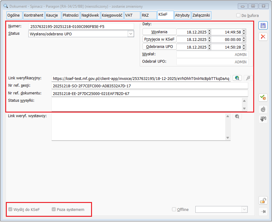Click the lightning bolt icon beside verification link
The width and height of the screenshot is (272, 222).
(x=248, y=78)
